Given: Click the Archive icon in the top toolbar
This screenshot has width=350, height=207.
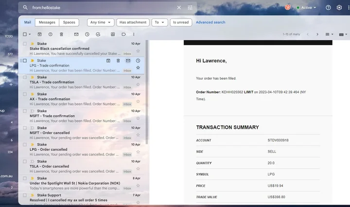Looking at the screenshot, I should tap(39, 34).
